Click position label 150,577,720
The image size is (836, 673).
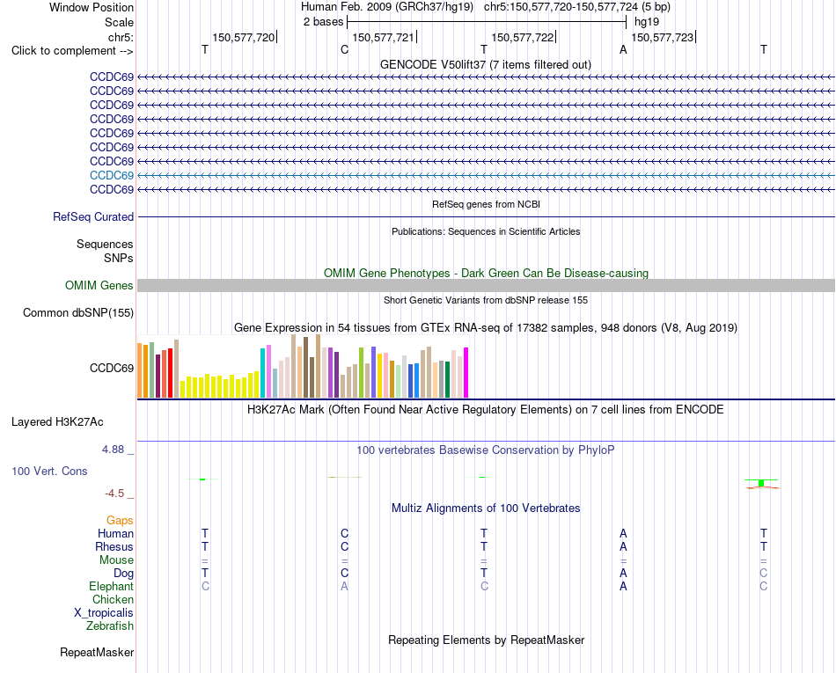click(x=244, y=37)
